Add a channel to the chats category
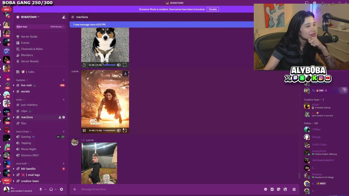Screen dimensions: 349x196 pos(64,100)
